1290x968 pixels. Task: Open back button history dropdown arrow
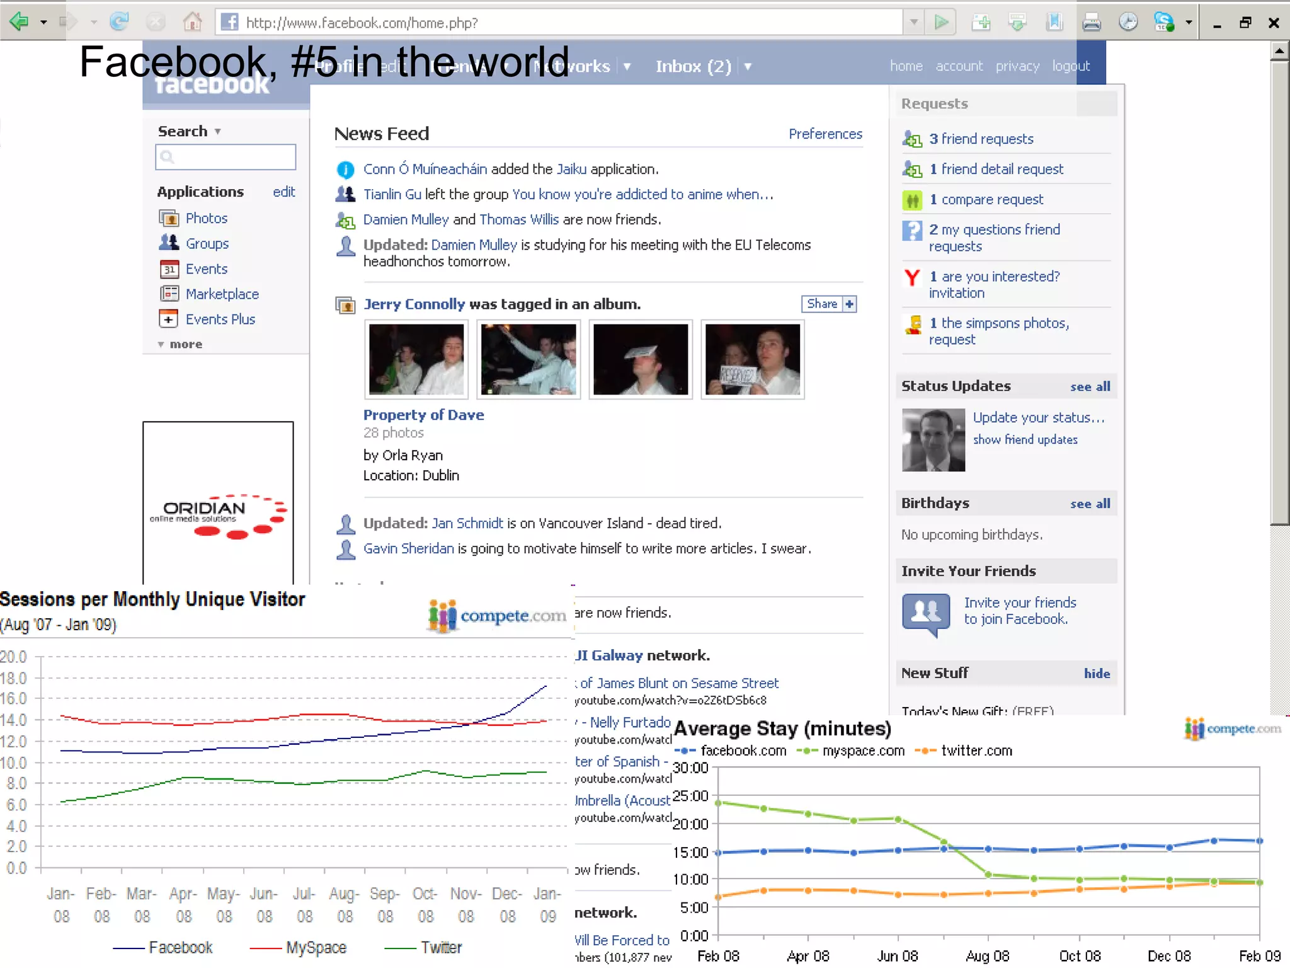pyautogui.click(x=43, y=23)
